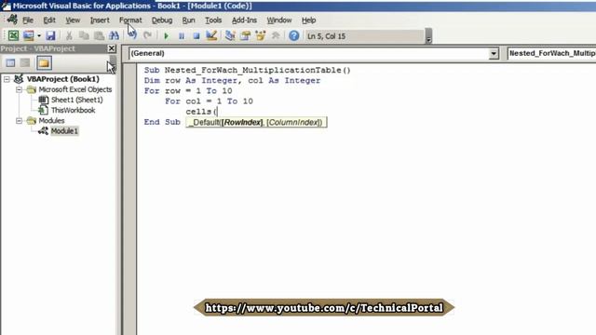Run the macro with the green play icon

(166, 36)
